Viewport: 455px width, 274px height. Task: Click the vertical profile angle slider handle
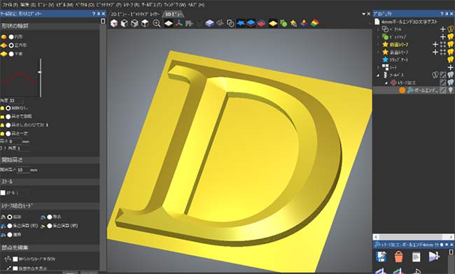(x=40, y=72)
